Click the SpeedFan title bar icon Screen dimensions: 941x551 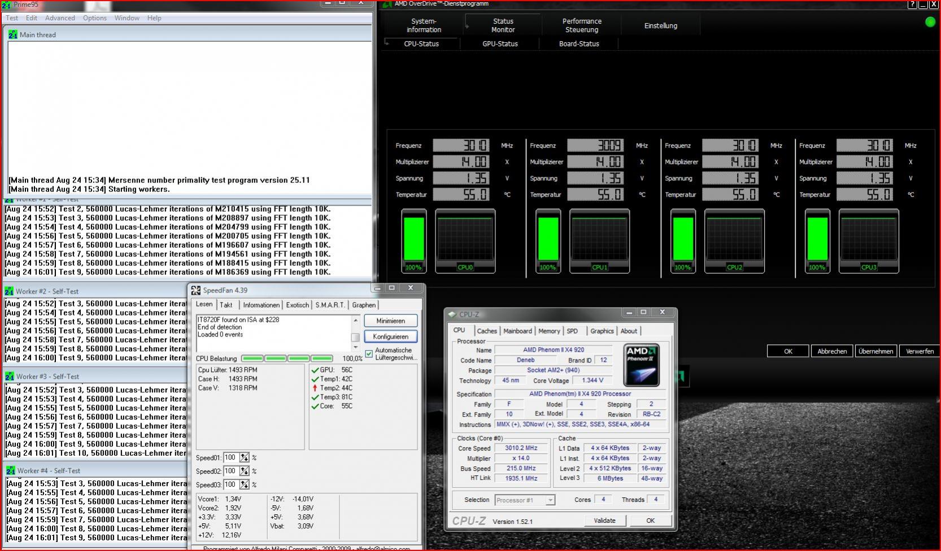(x=196, y=290)
